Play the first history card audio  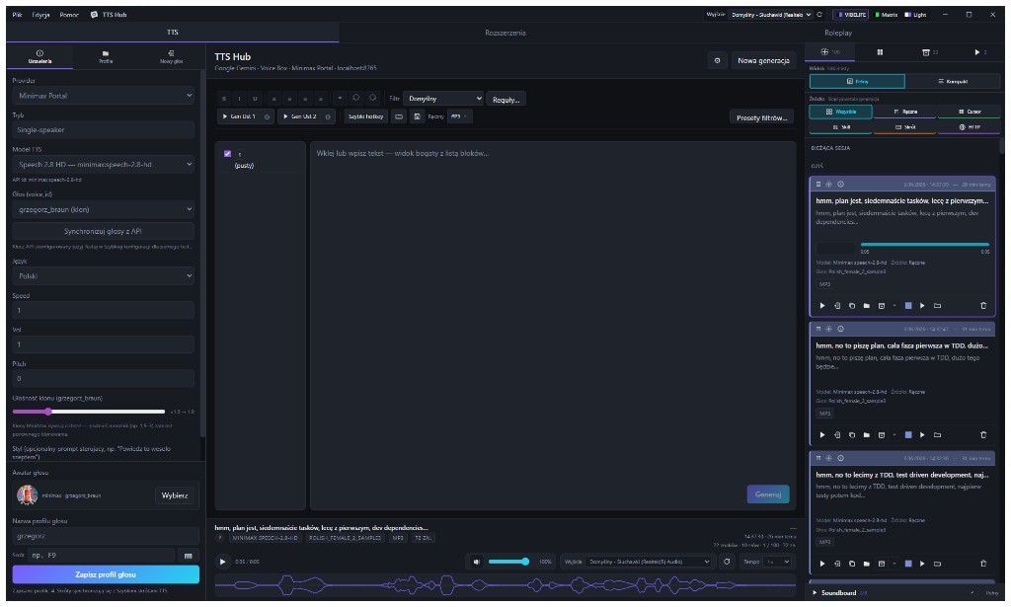[822, 305]
